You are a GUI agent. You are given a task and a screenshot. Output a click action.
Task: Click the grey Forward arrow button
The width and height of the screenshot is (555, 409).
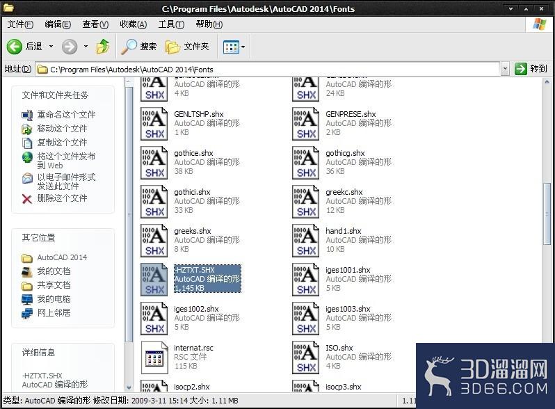[70, 47]
